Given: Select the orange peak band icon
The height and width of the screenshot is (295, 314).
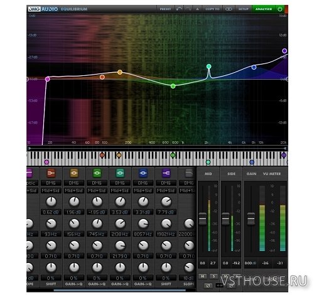Looking at the screenshot, I should pos(74,173).
